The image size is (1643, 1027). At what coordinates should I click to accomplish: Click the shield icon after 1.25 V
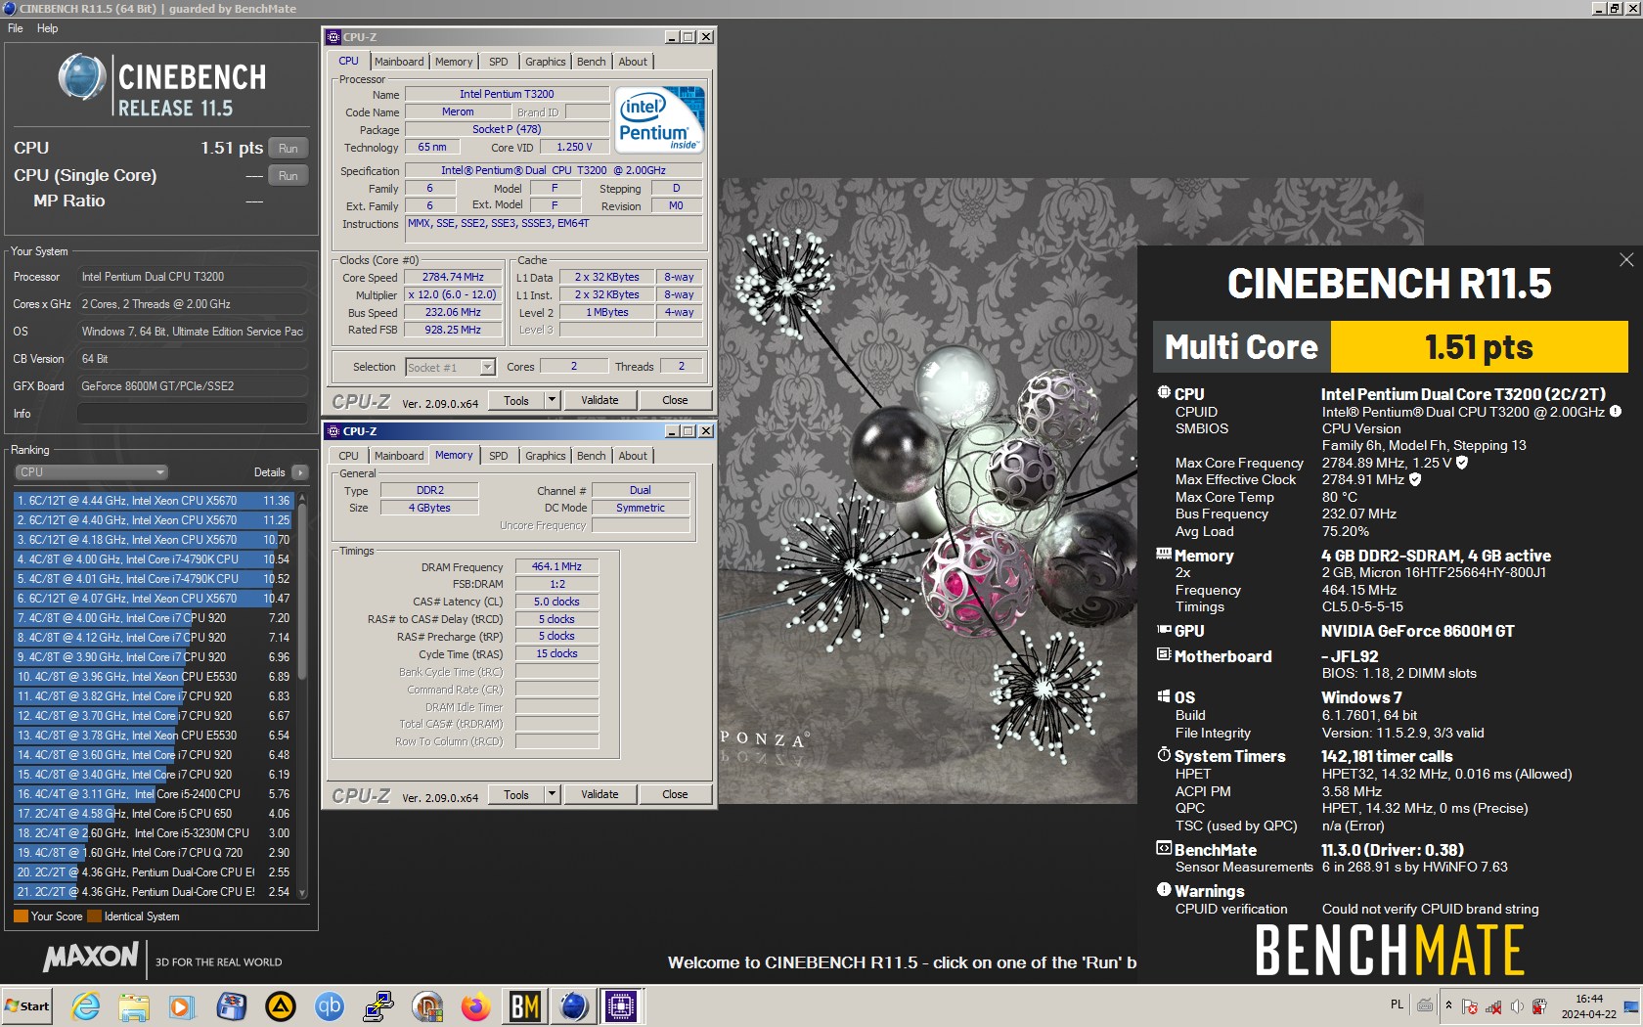[1462, 463]
